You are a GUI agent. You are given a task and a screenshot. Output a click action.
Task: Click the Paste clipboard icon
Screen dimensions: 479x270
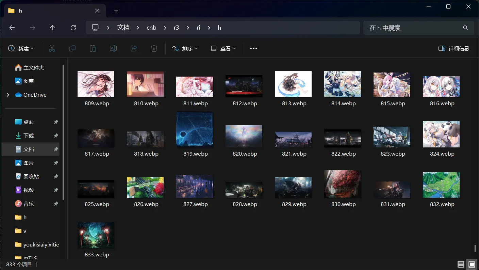click(x=93, y=48)
